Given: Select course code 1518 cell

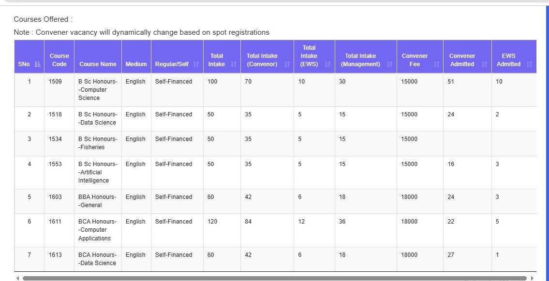Looking at the screenshot, I should pos(56,114).
